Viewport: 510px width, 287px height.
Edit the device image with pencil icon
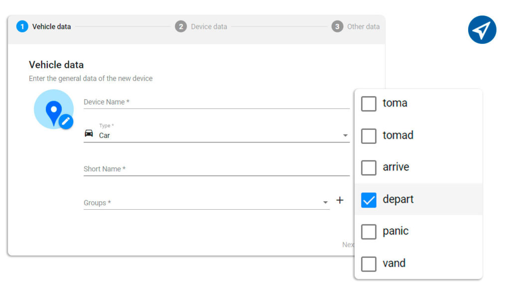coord(66,122)
